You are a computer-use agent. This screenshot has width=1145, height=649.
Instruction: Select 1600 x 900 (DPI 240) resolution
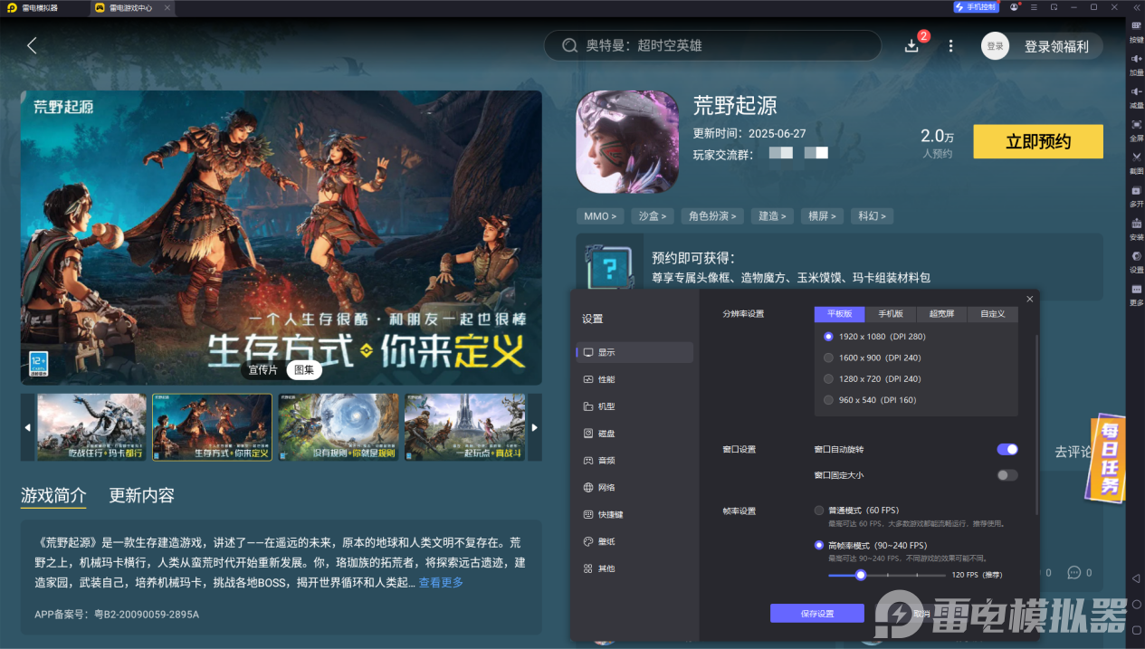873,358
